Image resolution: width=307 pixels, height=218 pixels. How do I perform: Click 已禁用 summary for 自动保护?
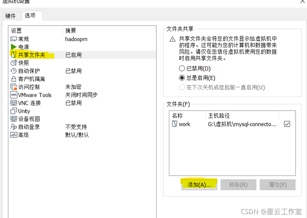click(x=73, y=71)
